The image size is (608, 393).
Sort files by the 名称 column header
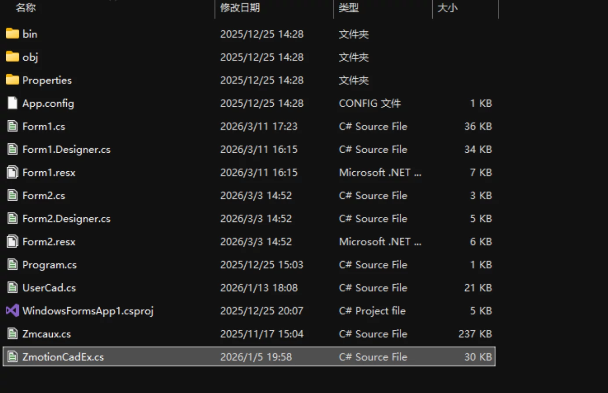[25, 7]
